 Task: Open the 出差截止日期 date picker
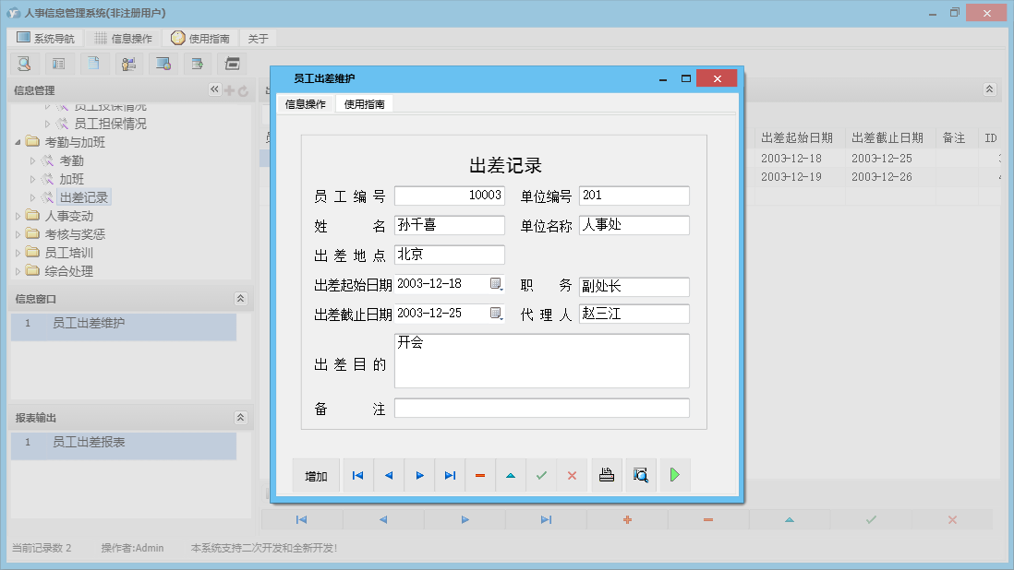click(496, 313)
